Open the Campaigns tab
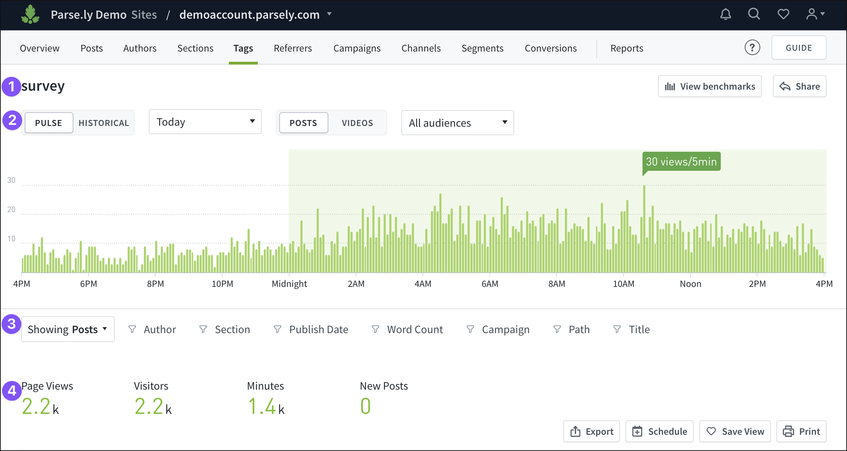This screenshot has height=451, width=847. pos(357,48)
